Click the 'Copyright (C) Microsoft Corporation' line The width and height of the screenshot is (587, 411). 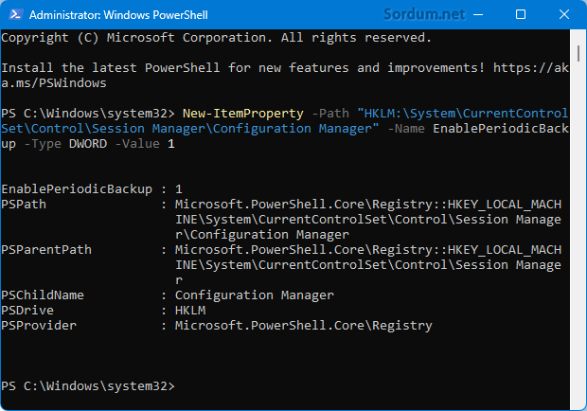[x=217, y=38]
